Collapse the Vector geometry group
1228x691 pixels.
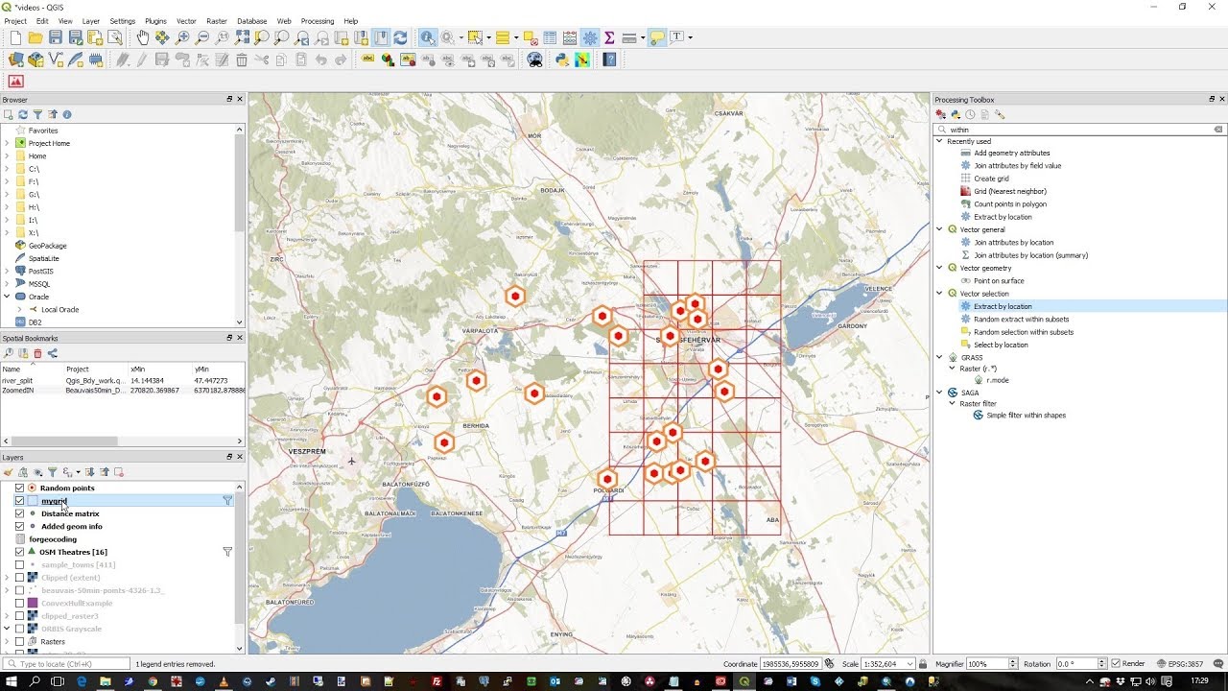pos(940,268)
